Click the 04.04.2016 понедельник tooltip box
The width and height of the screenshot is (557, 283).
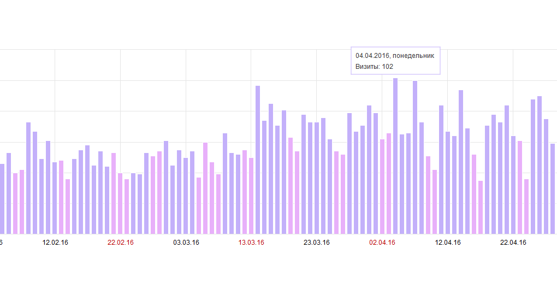[x=395, y=61]
